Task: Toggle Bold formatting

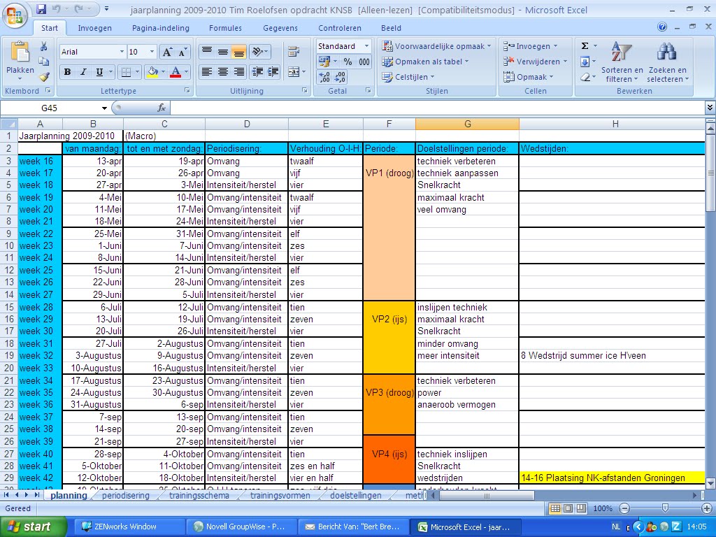Action: coord(68,72)
